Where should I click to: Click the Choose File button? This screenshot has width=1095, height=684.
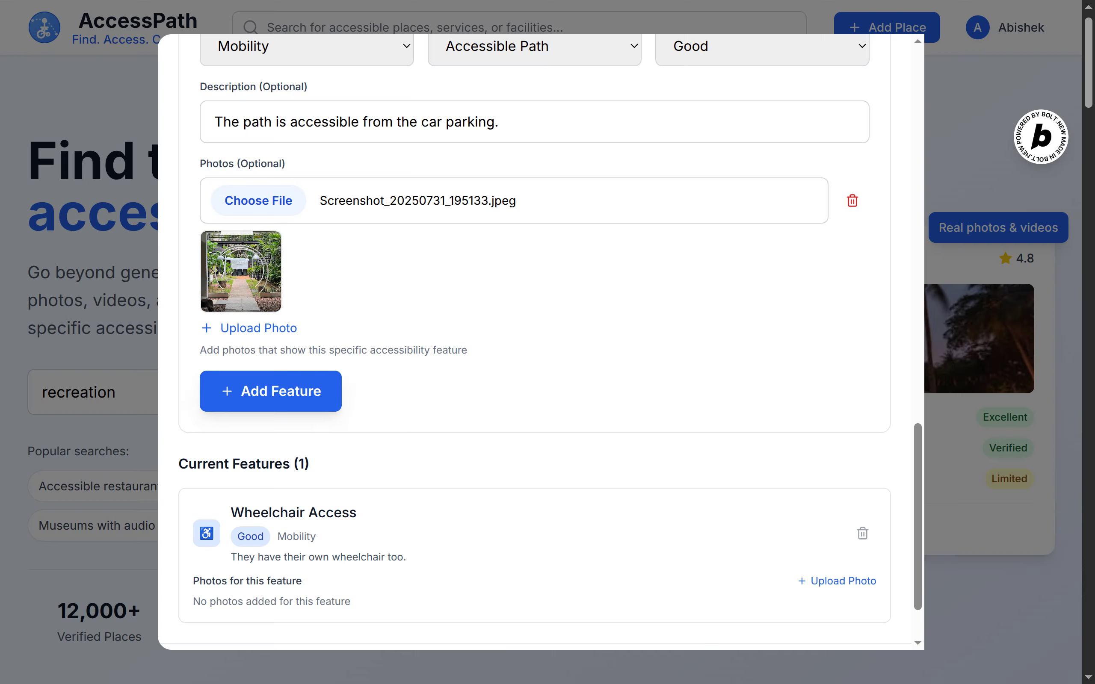point(258,200)
